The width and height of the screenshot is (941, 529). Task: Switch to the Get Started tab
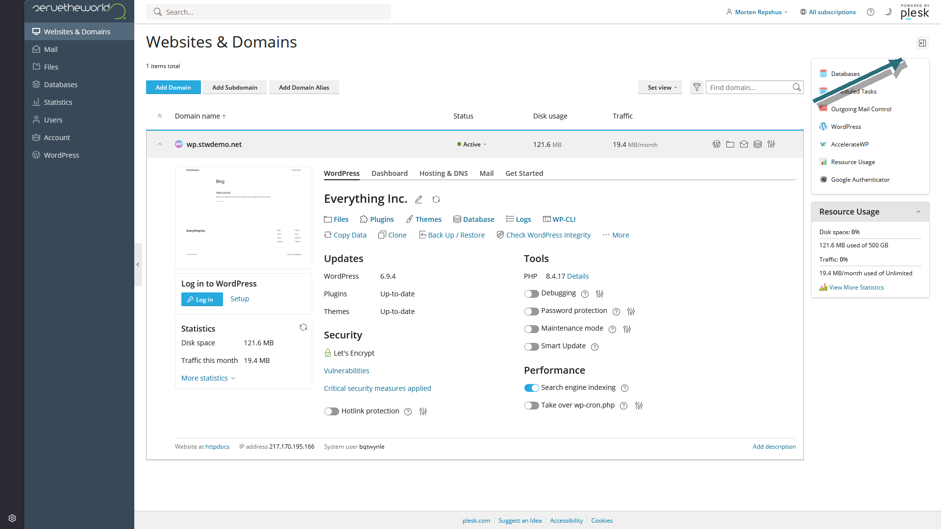pos(524,173)
